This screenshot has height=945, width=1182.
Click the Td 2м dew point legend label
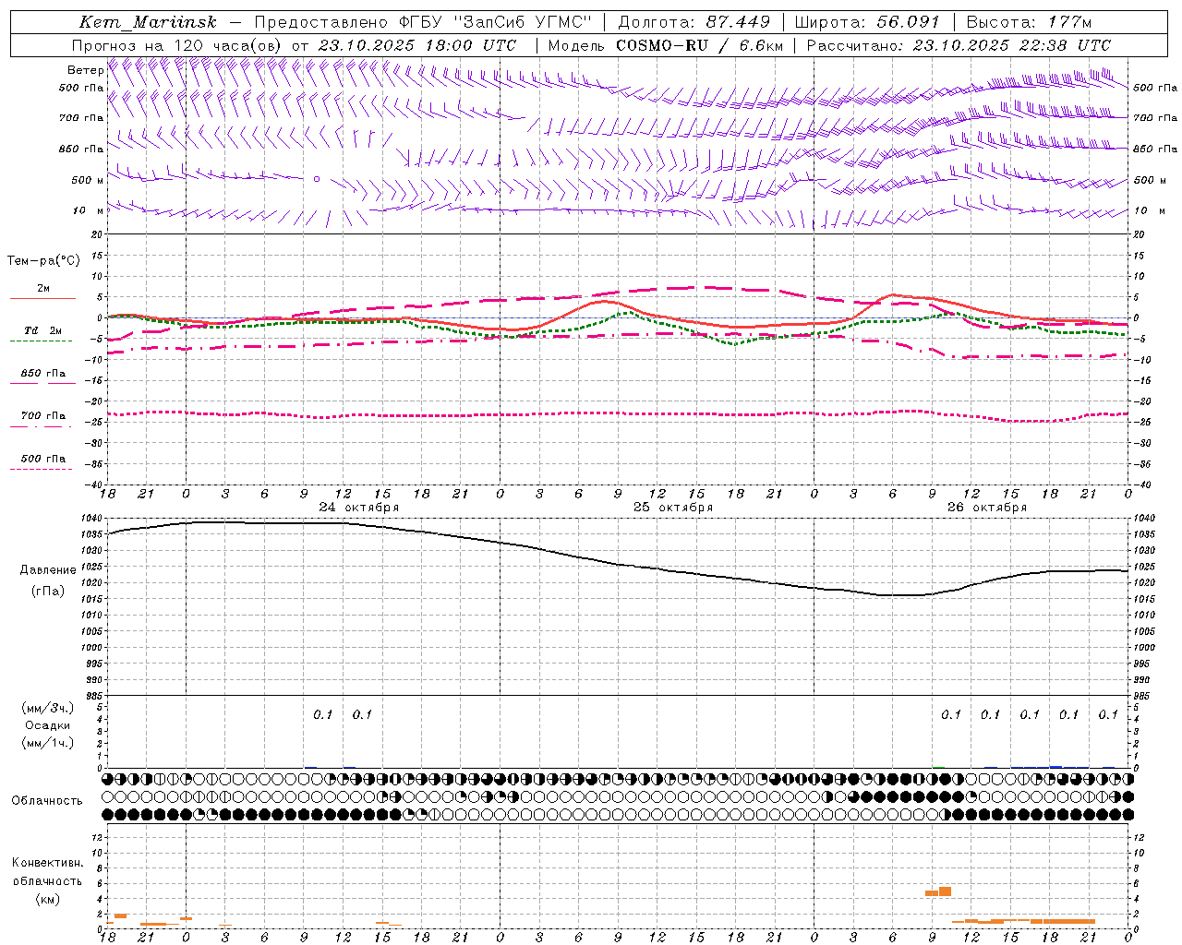point(42,330)
